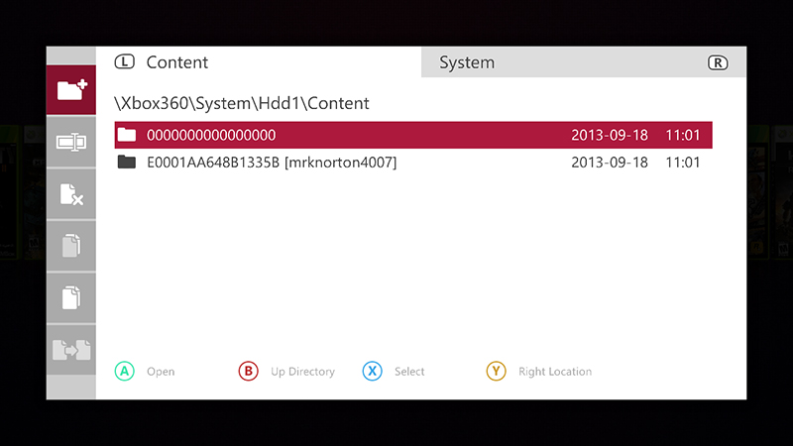
Task: Click the green A button icon
Action: [x=125, y=371]
